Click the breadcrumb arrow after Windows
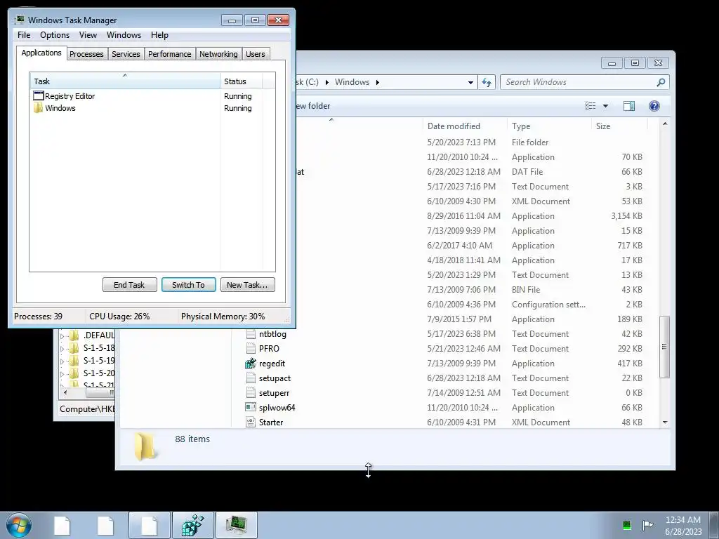The width and height of the screenshot is (719, 539). click(x=377, y=83)
